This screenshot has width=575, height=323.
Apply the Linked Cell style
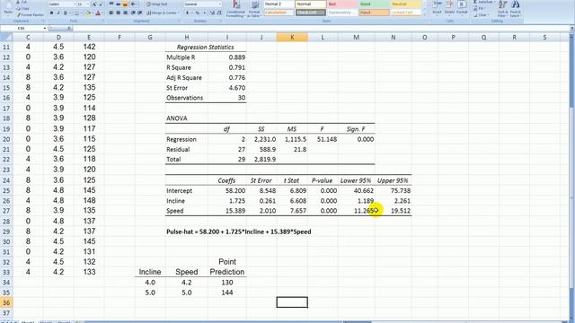click(405, 13)
